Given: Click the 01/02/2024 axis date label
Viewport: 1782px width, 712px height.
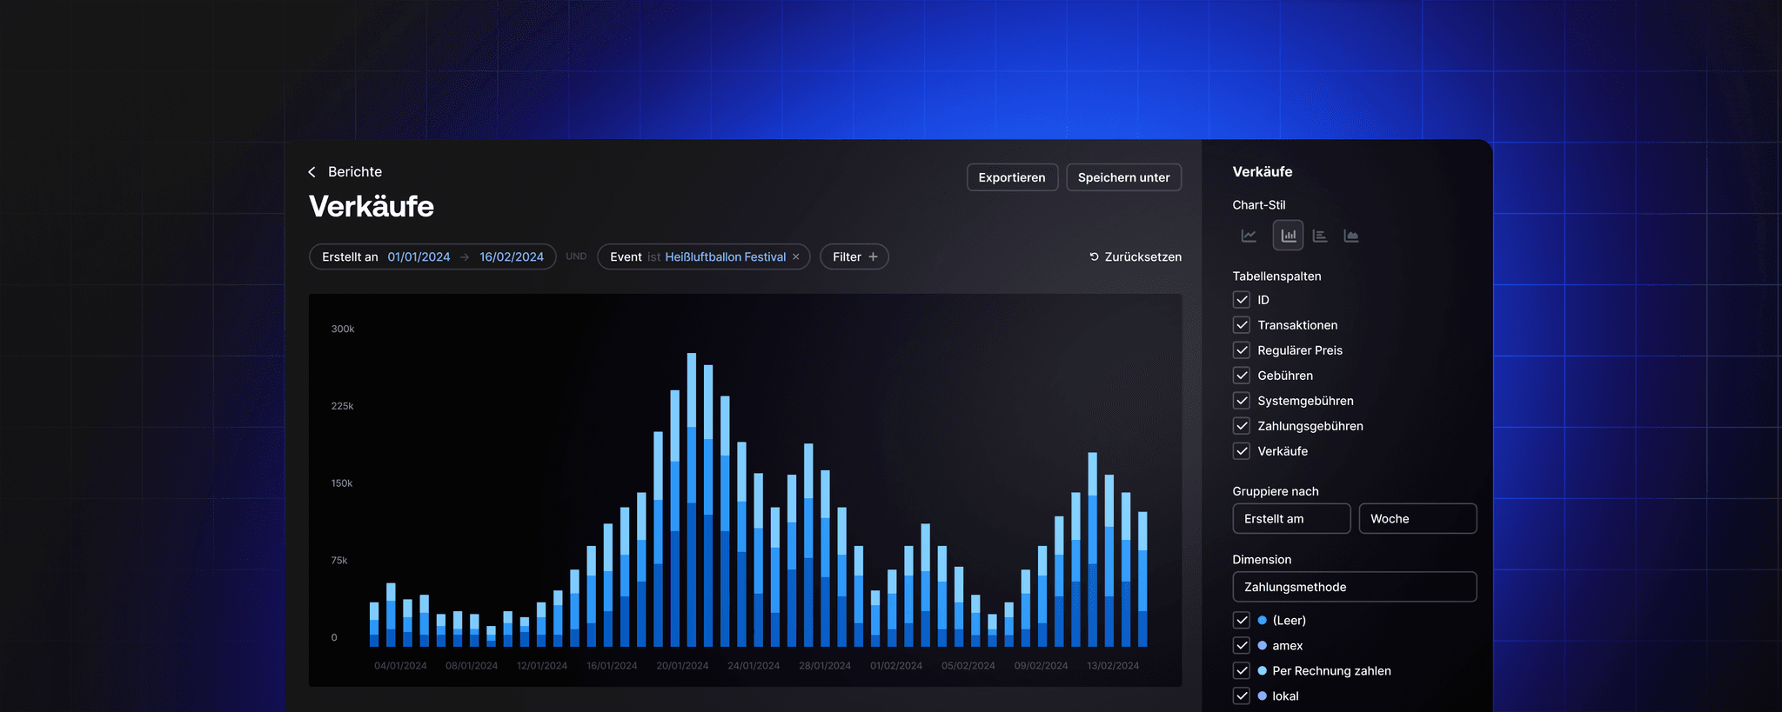Looking at the screenshot, I should pyautogui.click(x=896, y=666).
